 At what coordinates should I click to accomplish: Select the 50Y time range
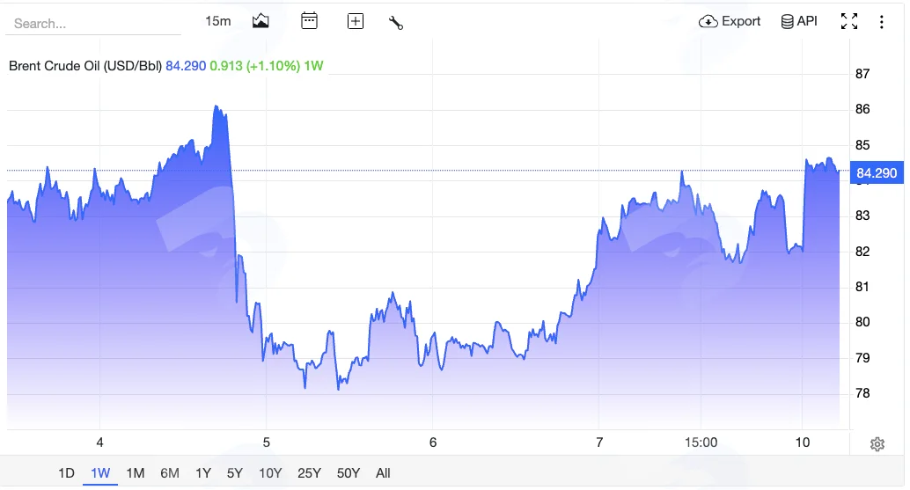pyautogui.click(x=349, y=473)
